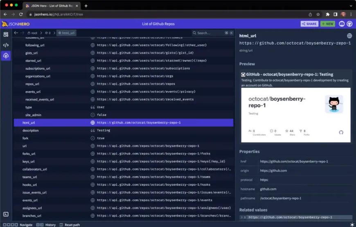Select the forks_url row
Viewport: 356px width, 227px height.
(124, 154)
